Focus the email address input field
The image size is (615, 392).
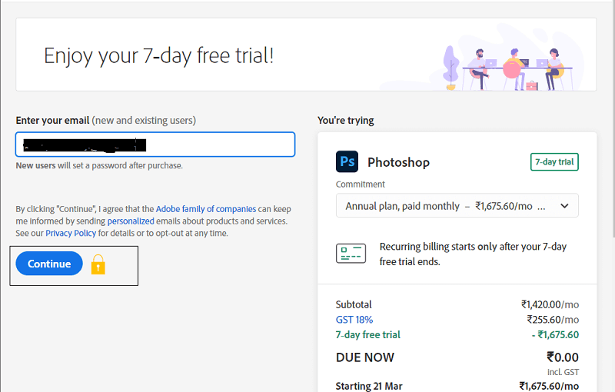155,145
